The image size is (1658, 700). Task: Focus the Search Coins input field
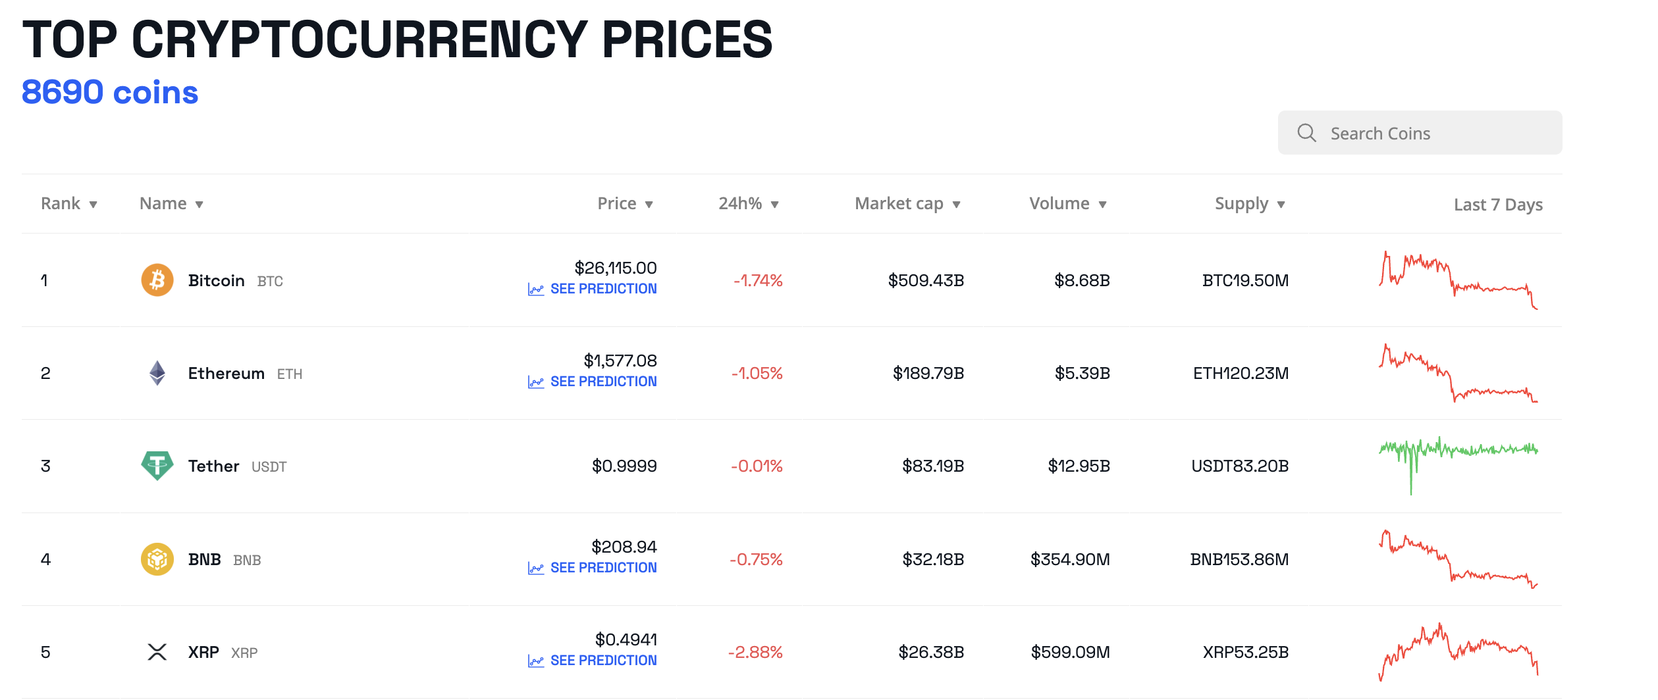coord(1435,134)
